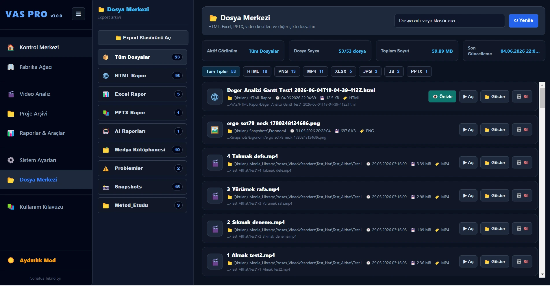
Task: Delete 1_Almak_test2.mp4 with Sil
Action: pyautogui.click(x=522, y=261)
